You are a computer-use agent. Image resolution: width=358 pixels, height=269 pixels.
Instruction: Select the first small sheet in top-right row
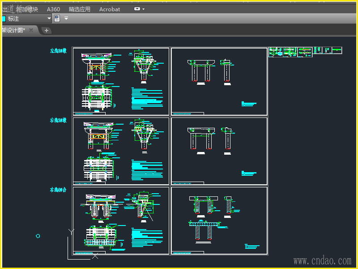pyautogui.click(x=275, y=52)
